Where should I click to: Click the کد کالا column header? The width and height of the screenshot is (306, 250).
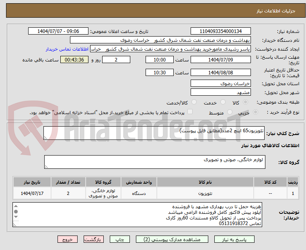point(270,182)
